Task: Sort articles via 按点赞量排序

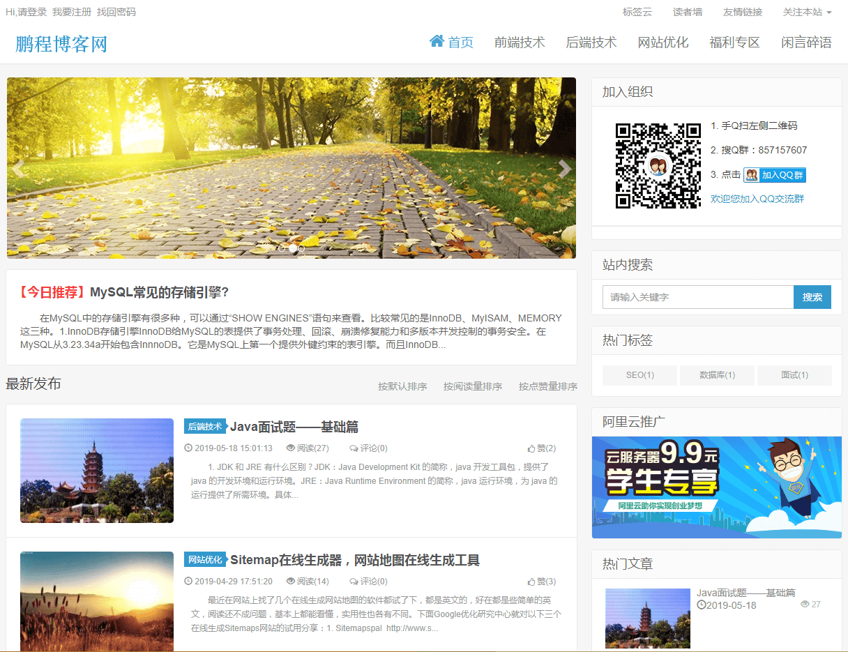Action: pyautogui.click(x=547, y=386)
